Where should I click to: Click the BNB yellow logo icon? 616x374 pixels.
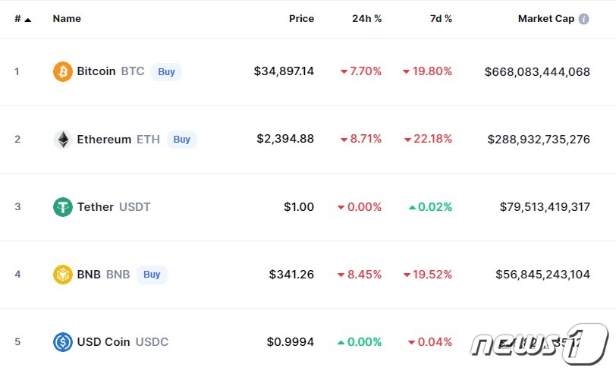pos(62,274)
